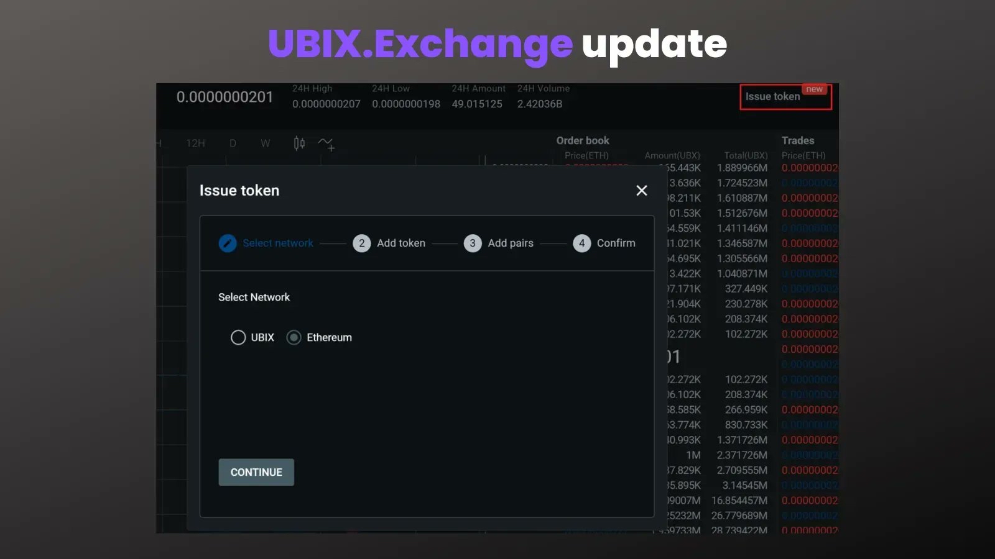Click the Trades panel header
Image resolution: width=995 pixels, height=559 pixels.
pos(798,140)
